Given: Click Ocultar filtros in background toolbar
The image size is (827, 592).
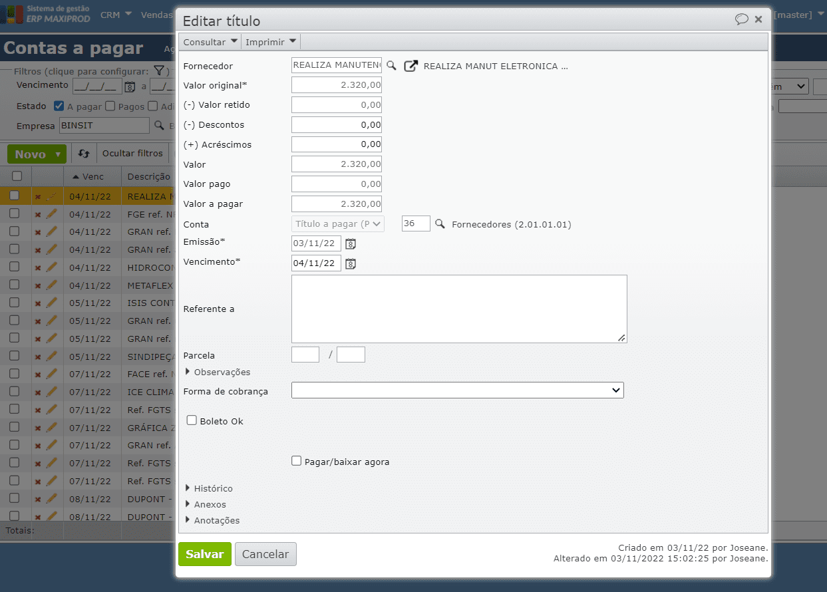Looking at the screenshot, I should pos(132,154).
